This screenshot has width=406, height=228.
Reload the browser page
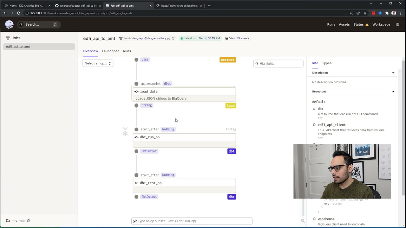point(19,13)
